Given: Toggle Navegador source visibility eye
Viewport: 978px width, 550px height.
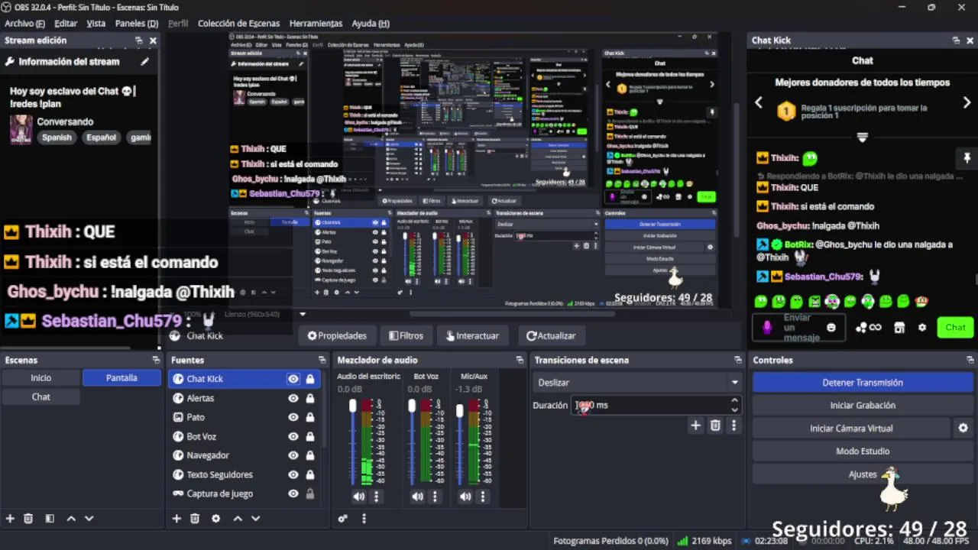Looking at the screenshot, I should coord(293,455).
